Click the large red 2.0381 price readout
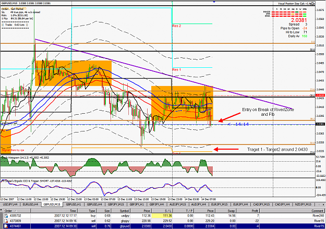Image resolution: width=326 pixels, height=229 pixels. click(x=299, y=20)
